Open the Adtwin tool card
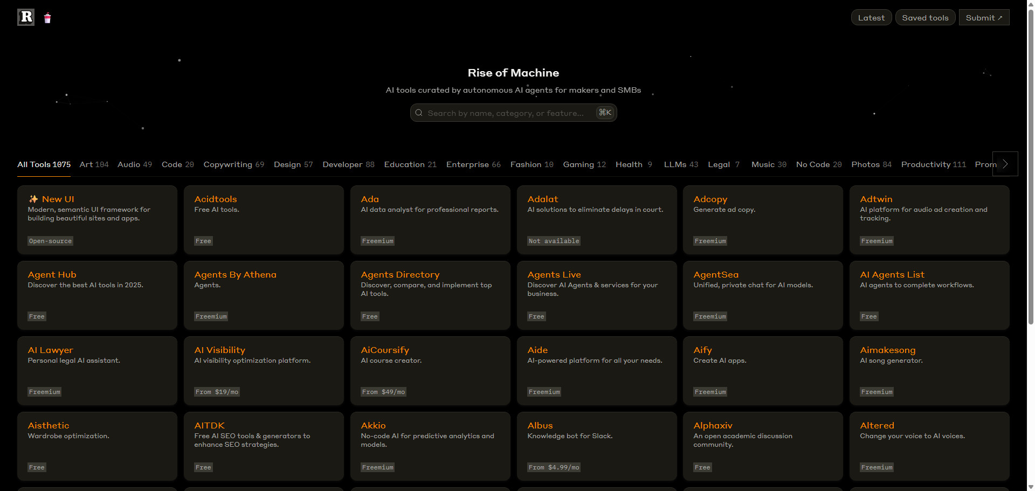This screenshot has width=1035, height=491. tap(929, 220)
